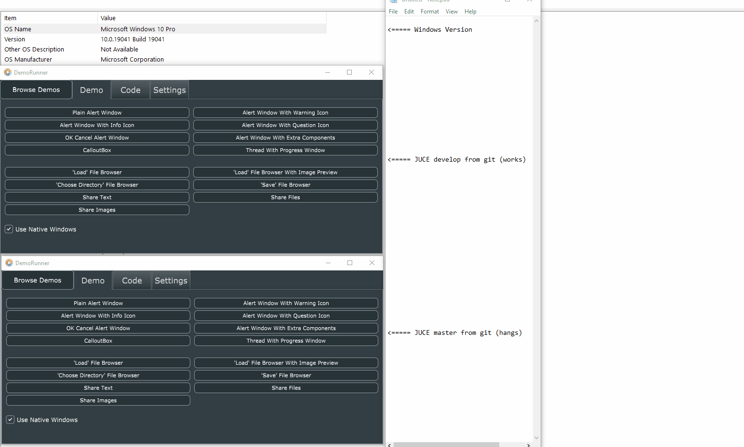Switch to Demo tab in upper DemoRunner
The width and height of the screenshot is (744, 447).
pyautogui.click(x=92, y=90)
